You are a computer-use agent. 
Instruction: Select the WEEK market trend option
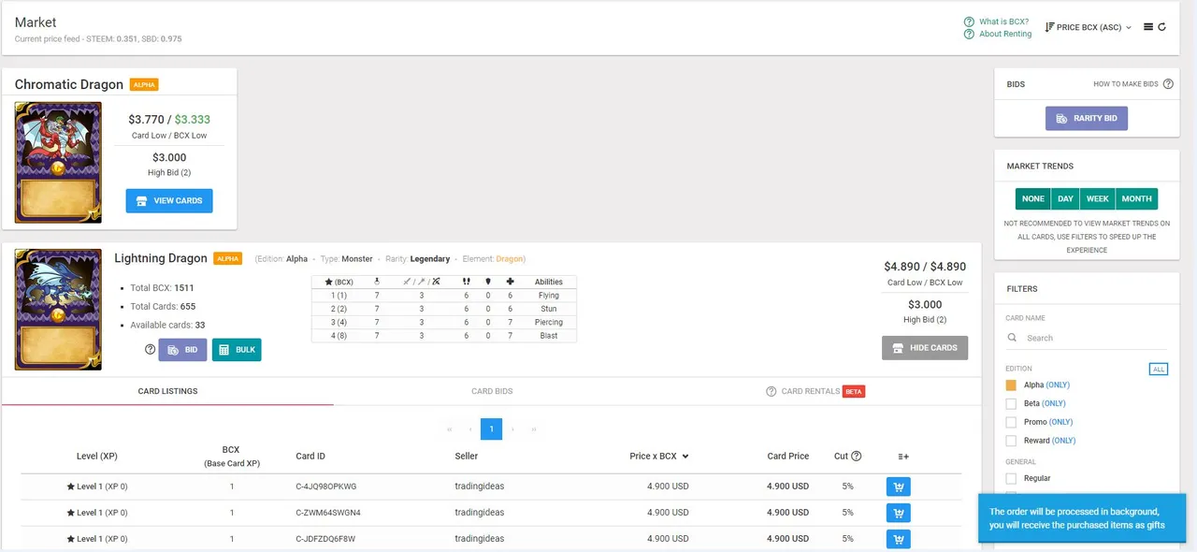pos(1097,198)
